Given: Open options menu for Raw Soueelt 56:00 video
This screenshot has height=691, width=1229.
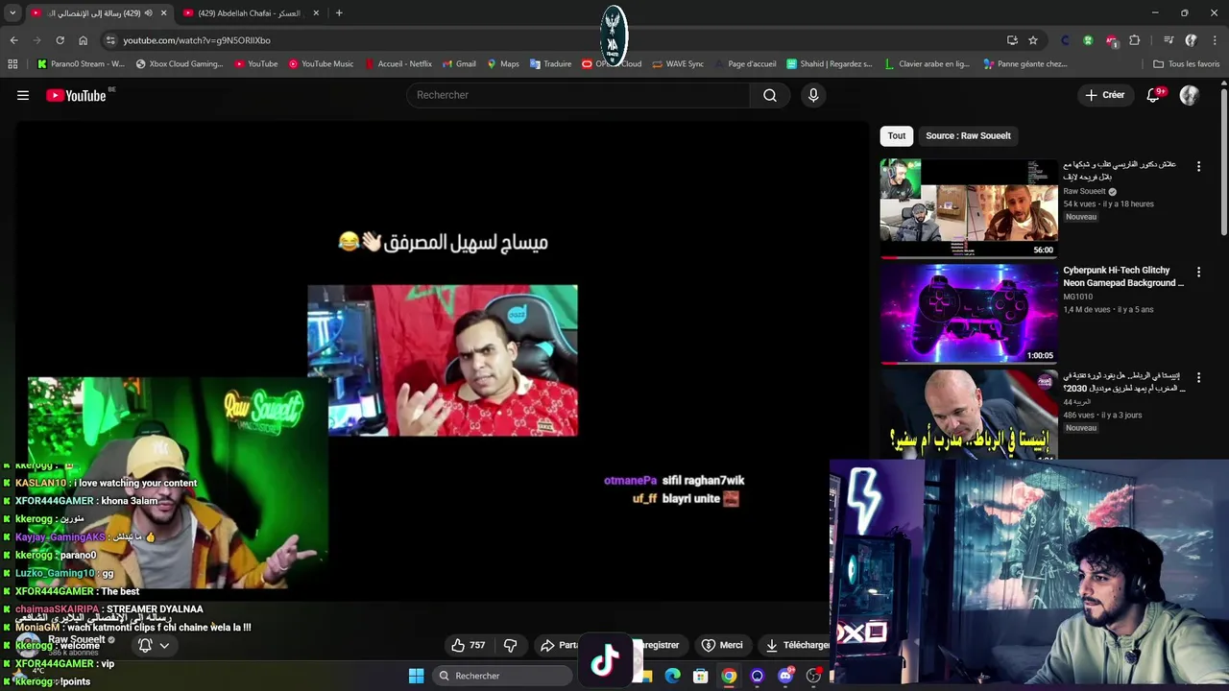Looking at the screenshot, I should 1198,166.
